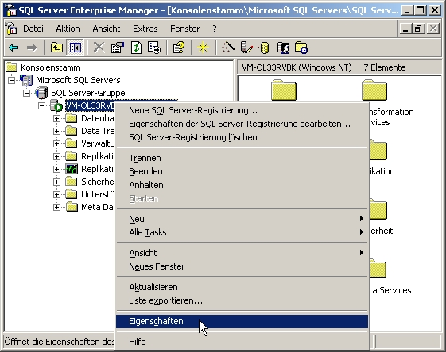Expand the Verwaltung folder node
The image size is (446, 352).
tap(56, 143)
